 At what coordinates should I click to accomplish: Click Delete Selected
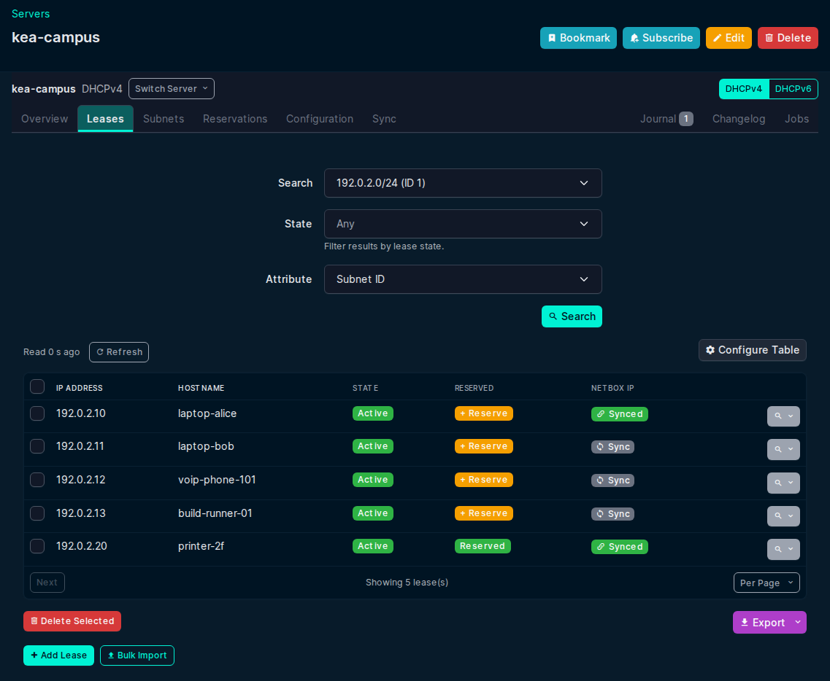pos(72,621)
